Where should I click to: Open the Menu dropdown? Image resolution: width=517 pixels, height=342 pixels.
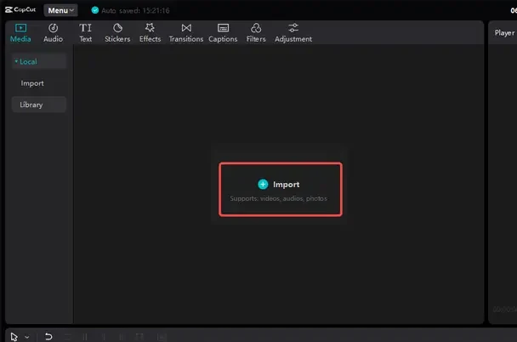pos(60,10)
